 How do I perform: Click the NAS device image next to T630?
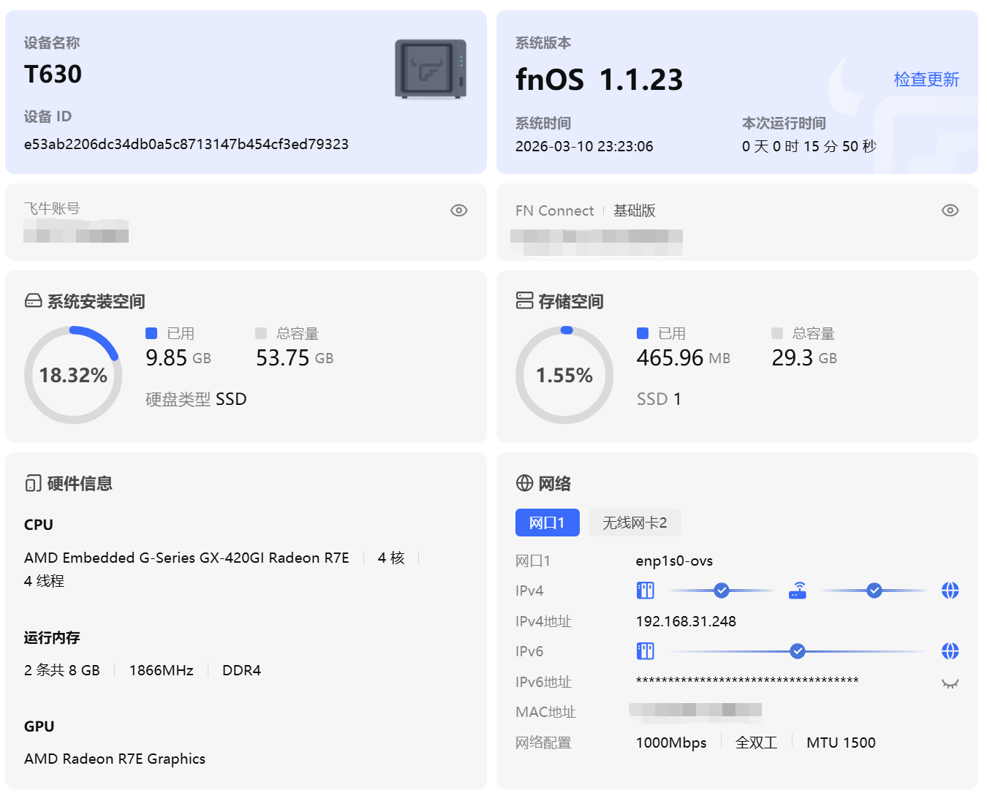431,69
